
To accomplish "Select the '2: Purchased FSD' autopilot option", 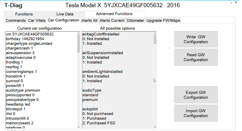I will coord(99,123).
